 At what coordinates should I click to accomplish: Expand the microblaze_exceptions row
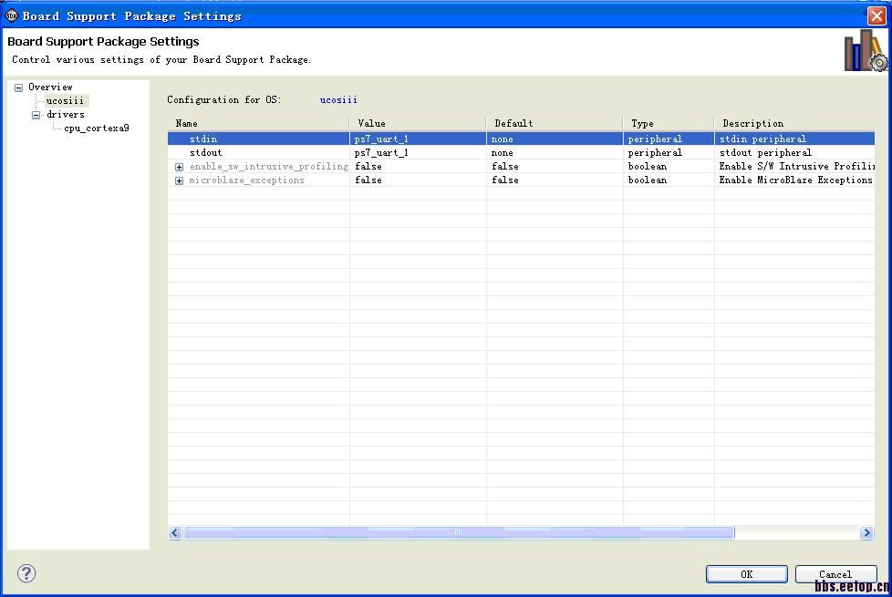[x=180, y=180]
